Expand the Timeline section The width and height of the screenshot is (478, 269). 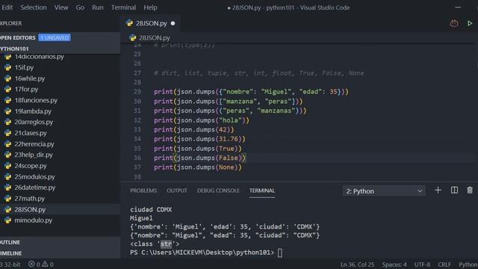[60, 253]
